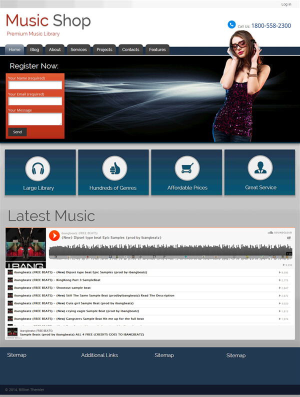Click the Log in link
Viewport: 300px width, 397px height.
[x=286, y=4]
